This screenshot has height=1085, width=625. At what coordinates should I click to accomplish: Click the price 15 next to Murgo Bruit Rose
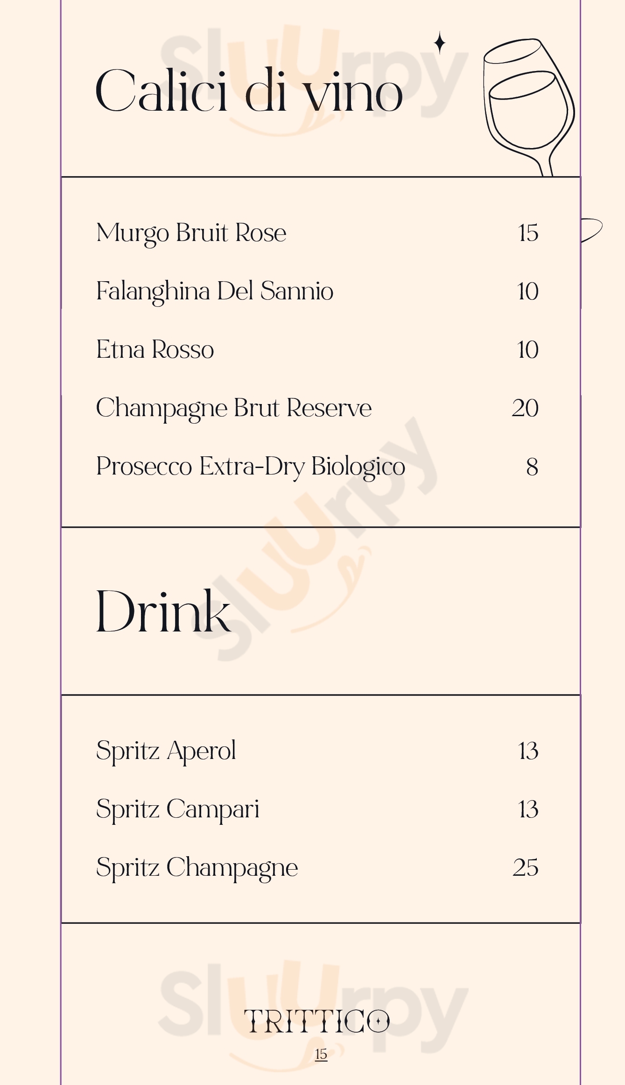[528, 233]
